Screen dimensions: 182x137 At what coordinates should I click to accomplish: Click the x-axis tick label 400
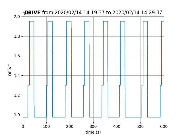click(x=117, y=126)
